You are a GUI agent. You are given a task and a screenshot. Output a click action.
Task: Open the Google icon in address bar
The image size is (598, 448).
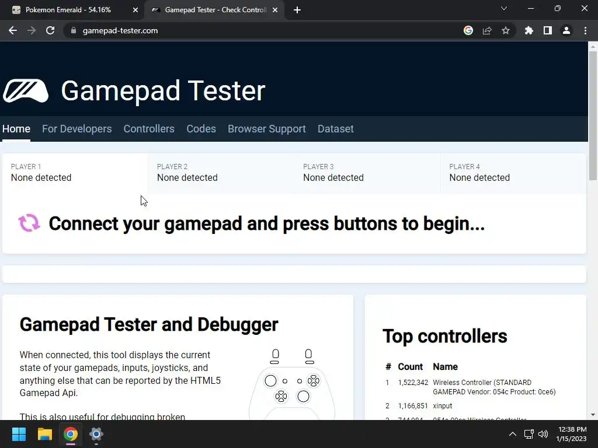coord(468,30)
